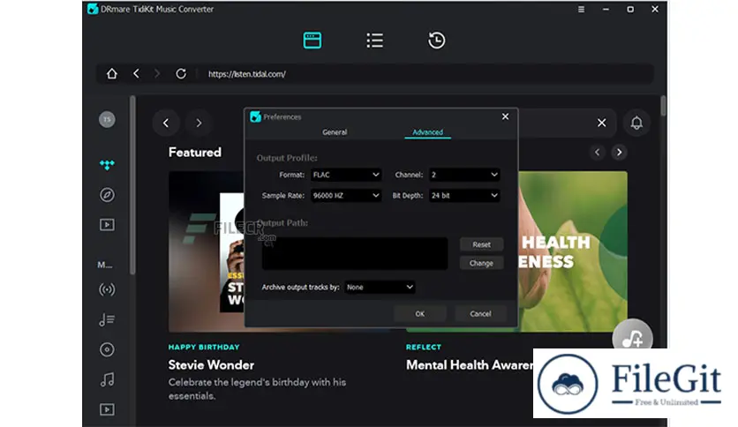Click the Tidal sidebar scrollbar
The height and width of the screenshot is (427, 738).
coord(132,184)
